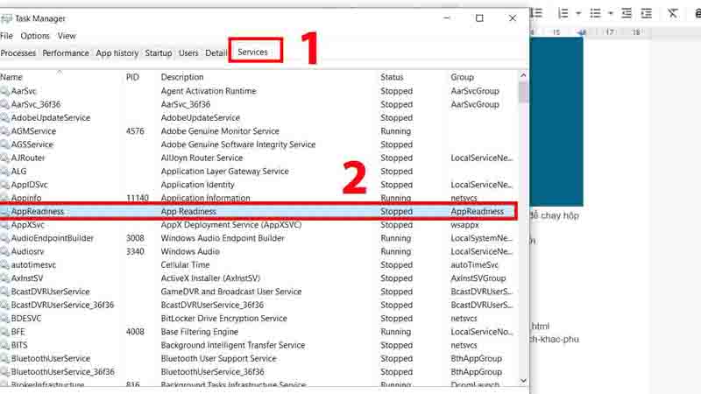The width and height of the screenshot is (701, 394).
Task: Switch to the Services tab
Action: pos(252,53)
